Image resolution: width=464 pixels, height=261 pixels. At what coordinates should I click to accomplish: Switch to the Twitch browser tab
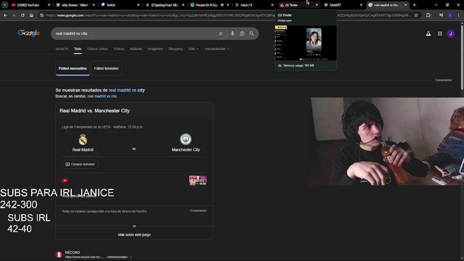pos(120,5)
